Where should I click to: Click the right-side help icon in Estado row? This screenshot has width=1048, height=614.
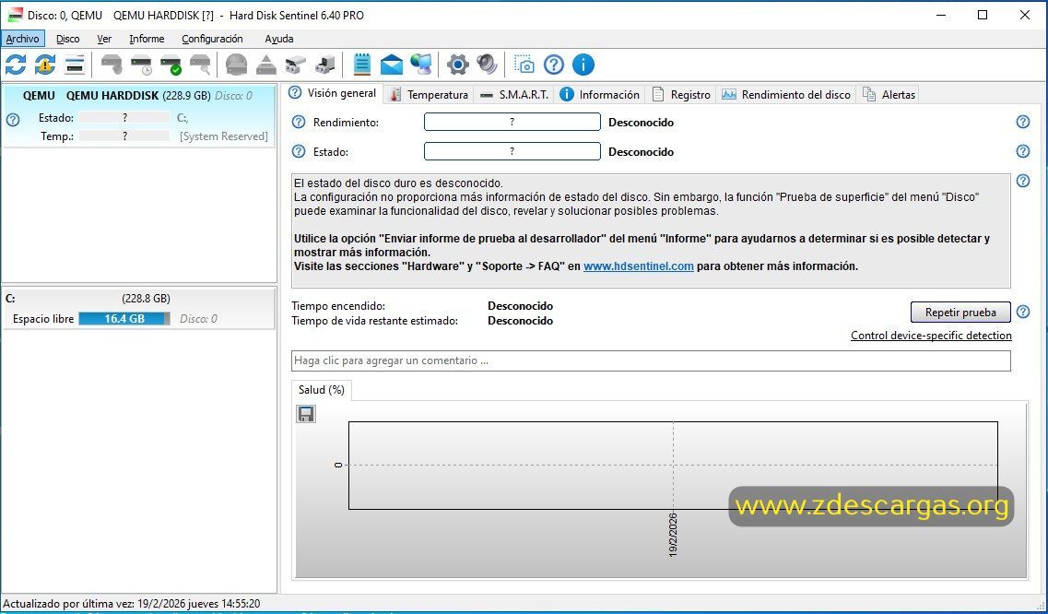[1023, 151]
